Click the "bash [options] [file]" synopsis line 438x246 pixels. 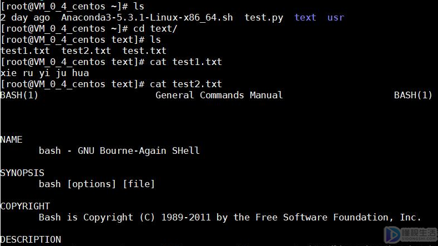pyautogui.click(x=97, y=184)
